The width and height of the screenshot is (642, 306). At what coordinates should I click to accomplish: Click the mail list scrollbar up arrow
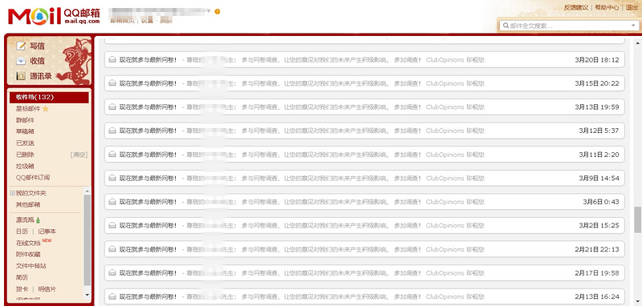[x=637, y=43]
